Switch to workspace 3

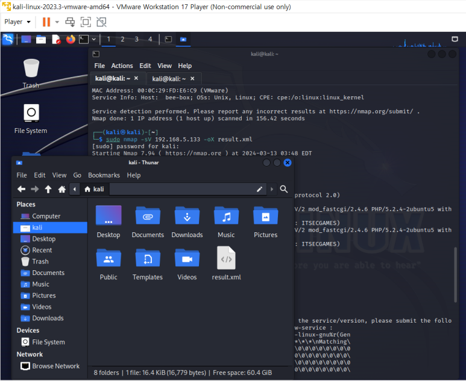tap(136, 39)
